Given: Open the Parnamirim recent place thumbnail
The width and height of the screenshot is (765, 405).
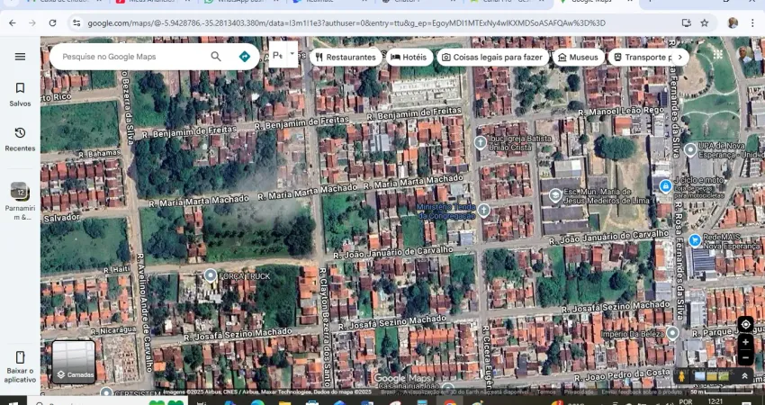Looking at the screenshot, I should (x=20, y=192).
